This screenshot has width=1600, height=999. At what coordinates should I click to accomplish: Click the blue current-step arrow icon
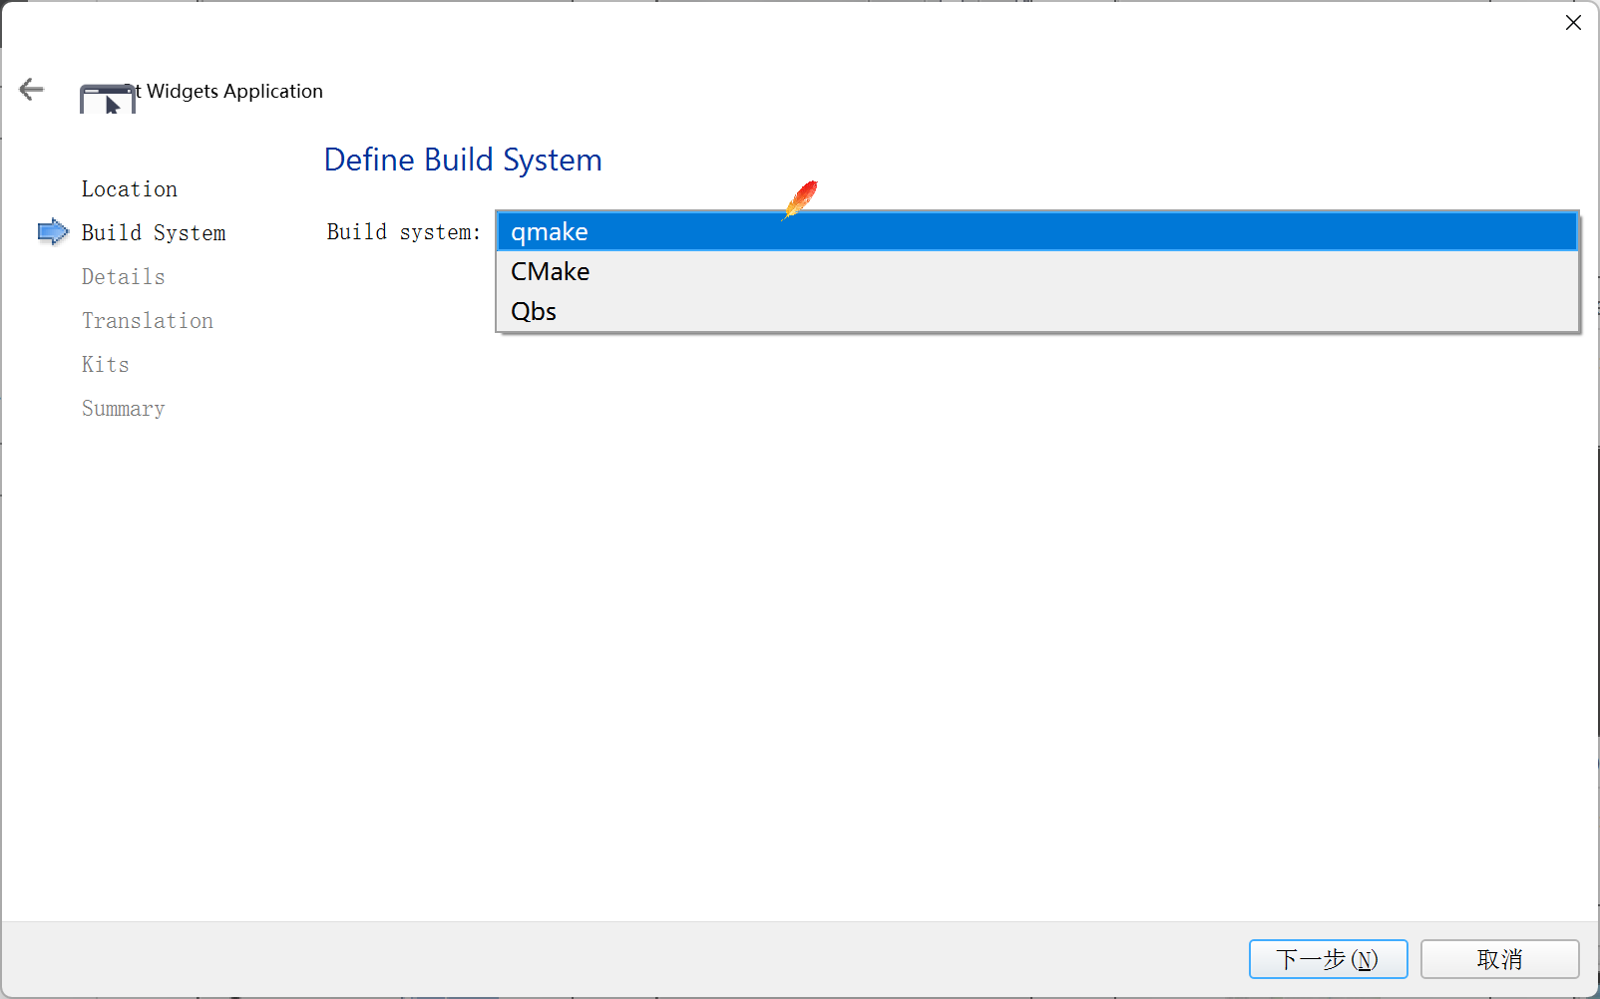(x=53, y=232)
